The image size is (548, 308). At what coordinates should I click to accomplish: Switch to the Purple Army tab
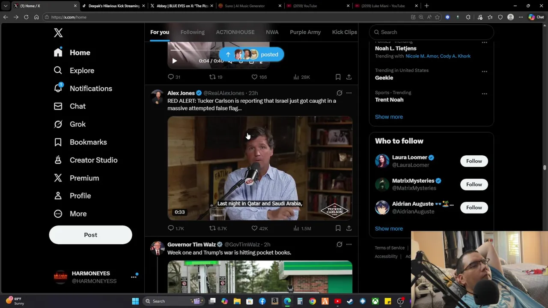pos(305,32)
